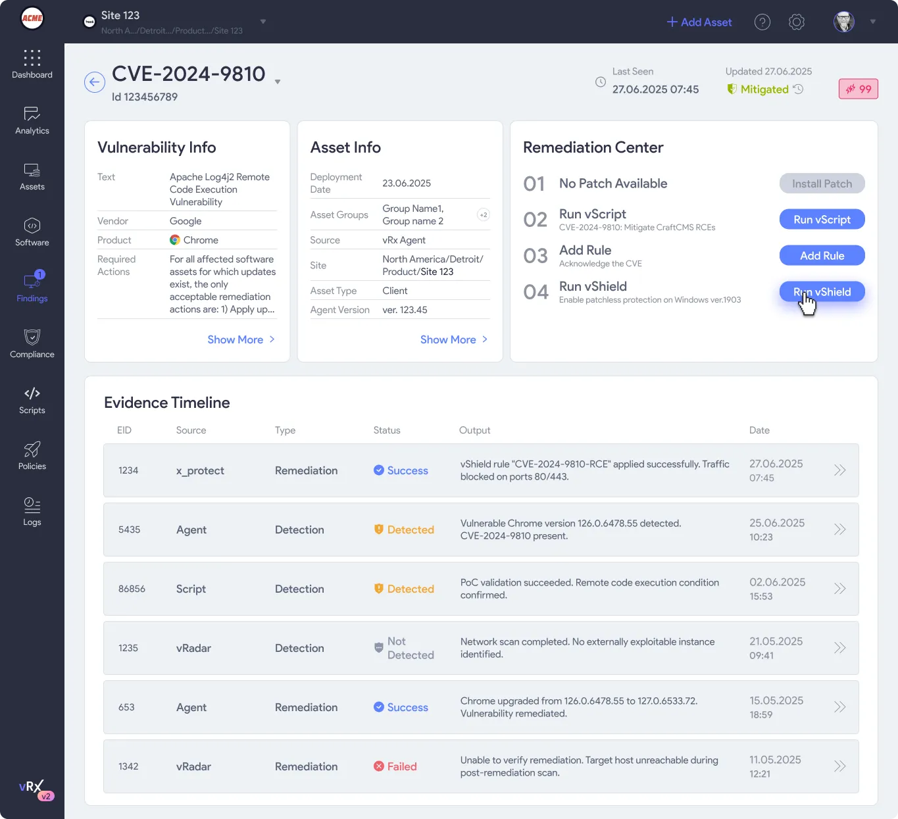
Task: Click the EID column header
Action: click(124, 430)
